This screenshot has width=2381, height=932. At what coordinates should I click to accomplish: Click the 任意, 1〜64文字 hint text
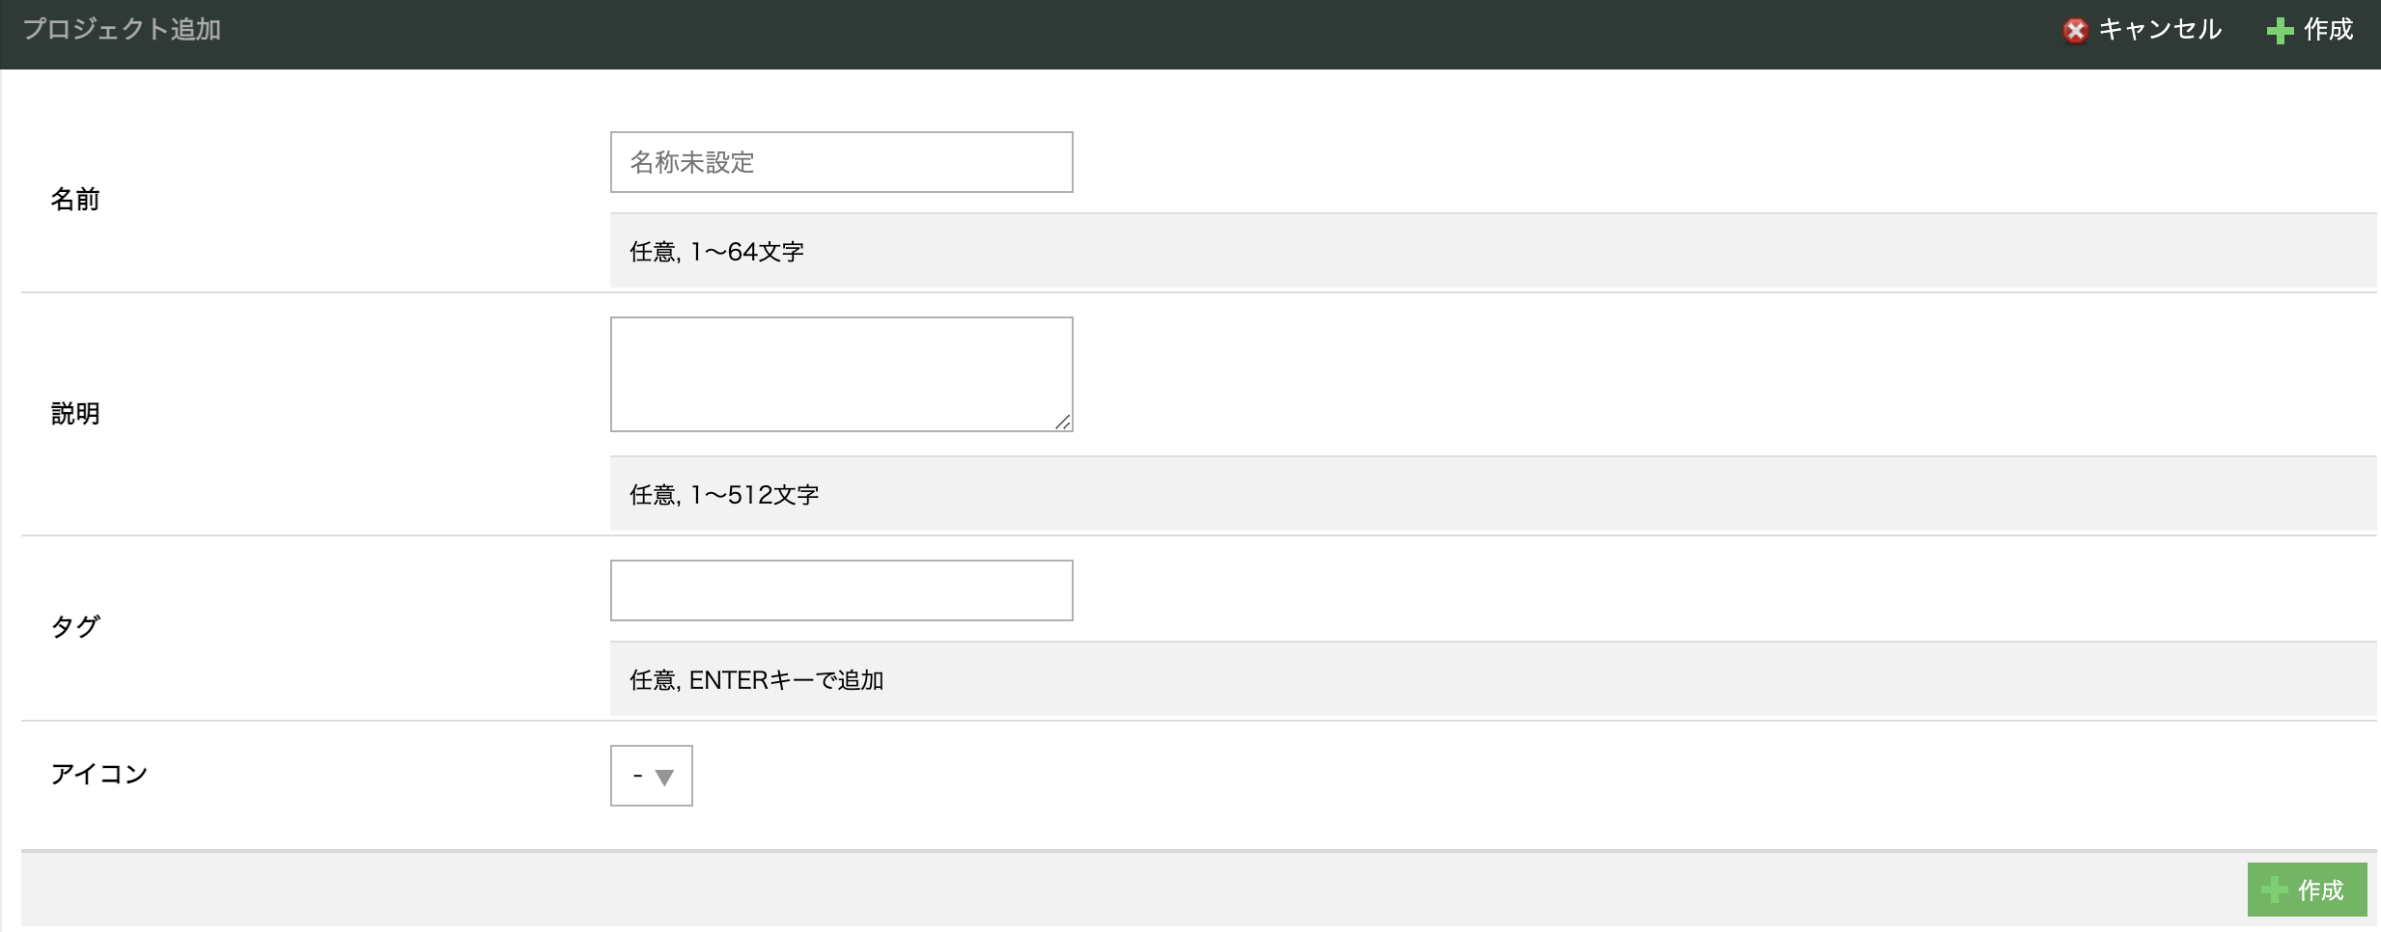tap(716, 252)
